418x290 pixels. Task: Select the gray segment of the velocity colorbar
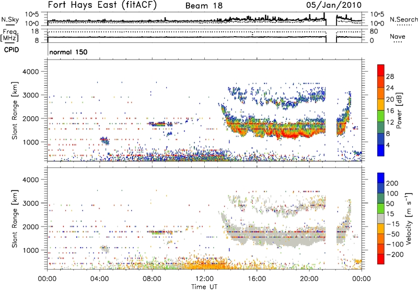tap(381, 219)
